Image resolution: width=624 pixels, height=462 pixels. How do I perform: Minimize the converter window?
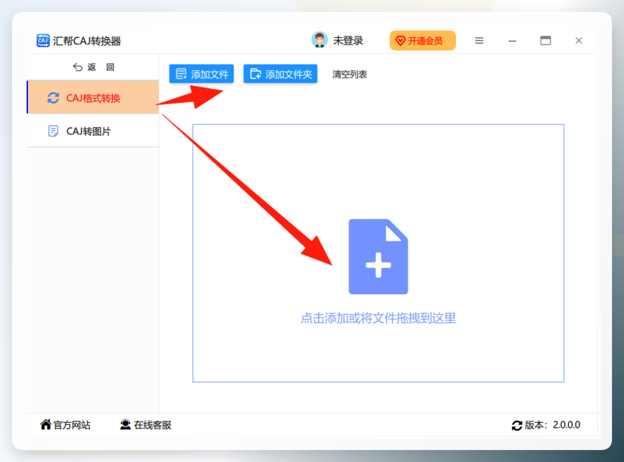click(x=512, y=41)
